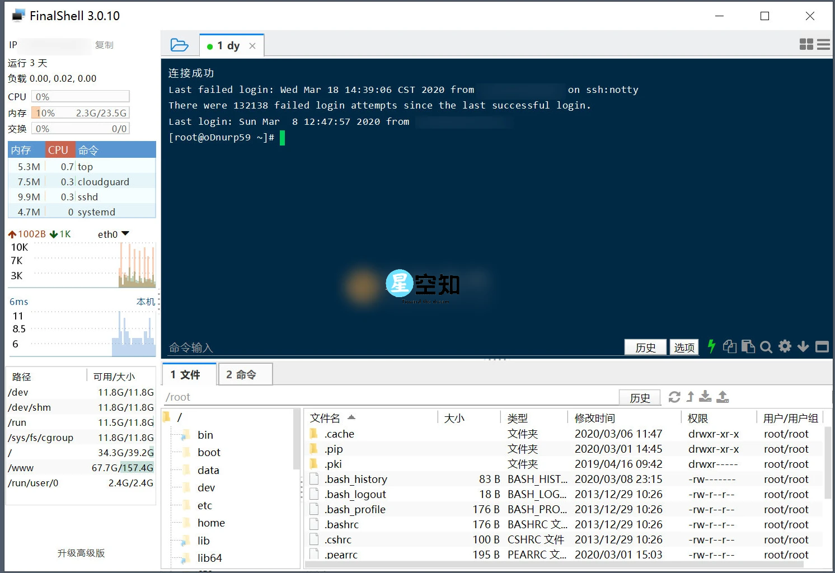Open a new connection with folder icon

(x=180, y=45)
